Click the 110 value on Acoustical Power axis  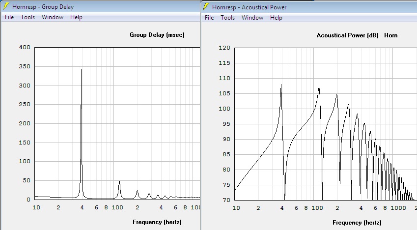click(224, 78)
